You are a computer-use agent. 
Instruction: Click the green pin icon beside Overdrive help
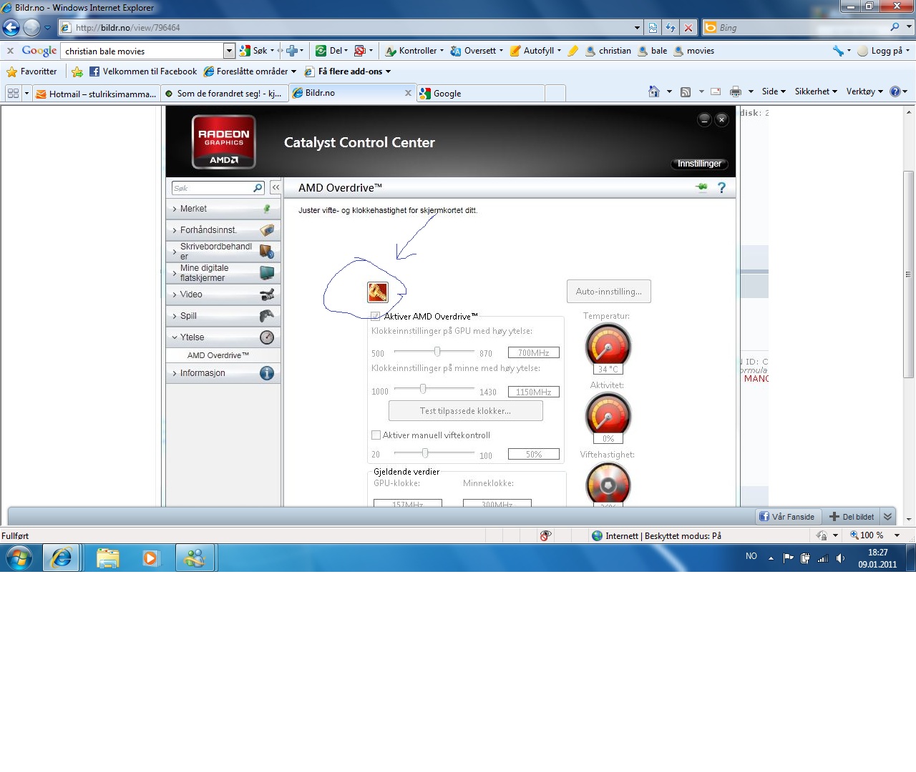[x=701, y=187]
